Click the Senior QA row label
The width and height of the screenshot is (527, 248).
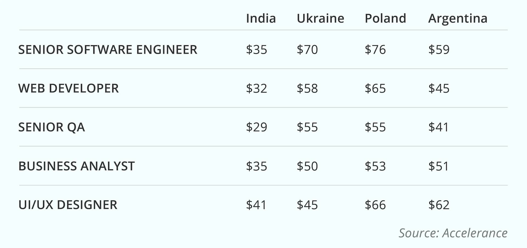52,127
